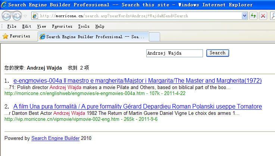Screen dimensions: 275x156
Task: Follow the Search Engine Builder footer link
Action: 56,138
